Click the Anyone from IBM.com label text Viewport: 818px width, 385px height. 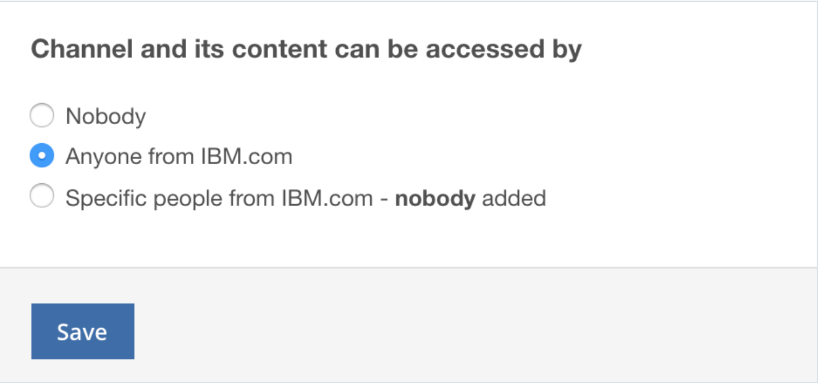[179, 157]
